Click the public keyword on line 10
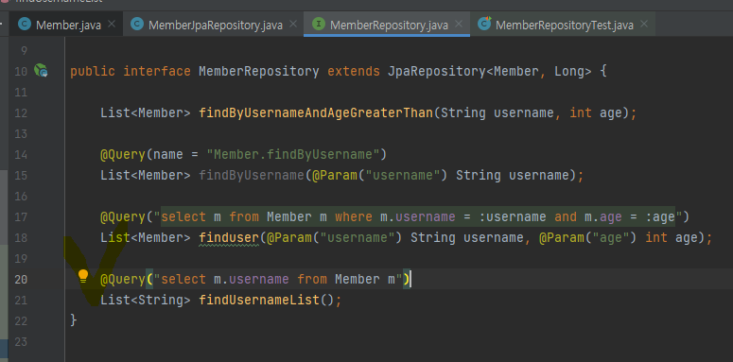 coord(93,72)
